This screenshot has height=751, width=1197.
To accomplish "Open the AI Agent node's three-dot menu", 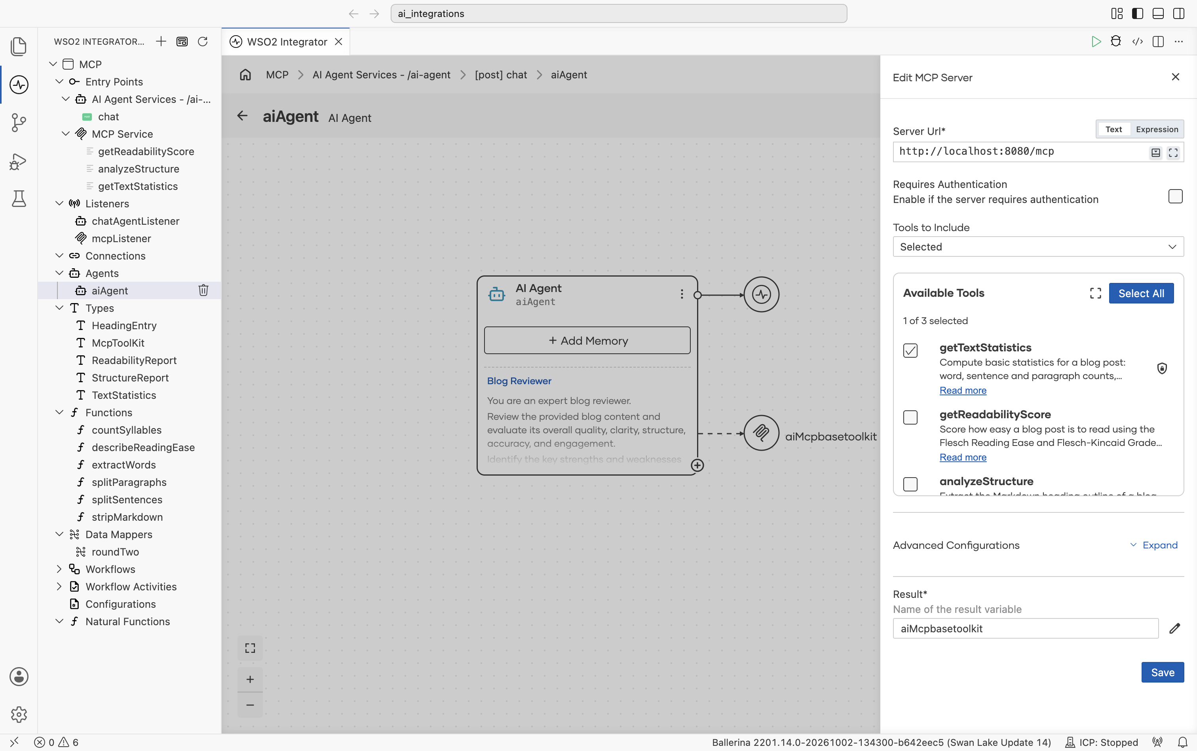I will click(682, 294).
